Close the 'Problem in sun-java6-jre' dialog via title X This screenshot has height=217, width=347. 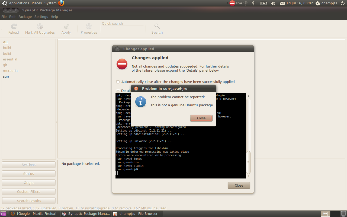point(136,88)
